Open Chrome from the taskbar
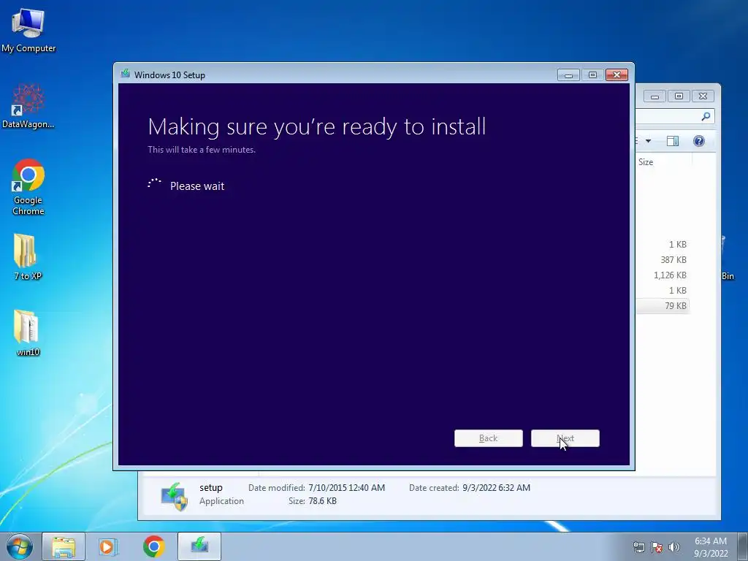 coord(153,546)
